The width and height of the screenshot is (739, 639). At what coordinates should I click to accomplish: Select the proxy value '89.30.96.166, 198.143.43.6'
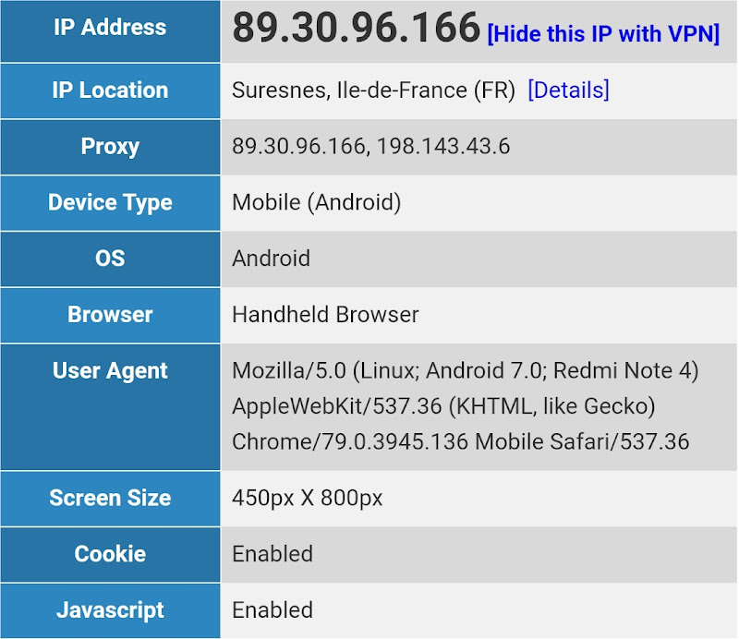coord(371,146)
